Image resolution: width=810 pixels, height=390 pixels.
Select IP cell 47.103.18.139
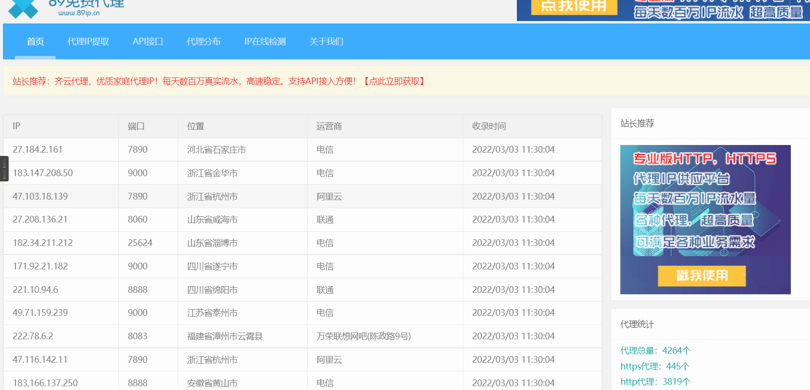click(40, 197)
